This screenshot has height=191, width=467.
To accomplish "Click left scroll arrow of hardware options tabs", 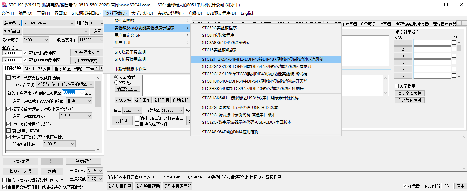I will point(97,68).
